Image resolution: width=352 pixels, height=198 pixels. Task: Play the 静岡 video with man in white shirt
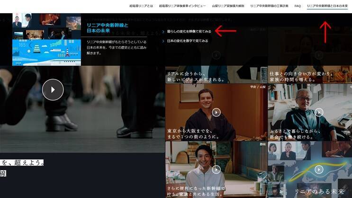pos(216,169)
